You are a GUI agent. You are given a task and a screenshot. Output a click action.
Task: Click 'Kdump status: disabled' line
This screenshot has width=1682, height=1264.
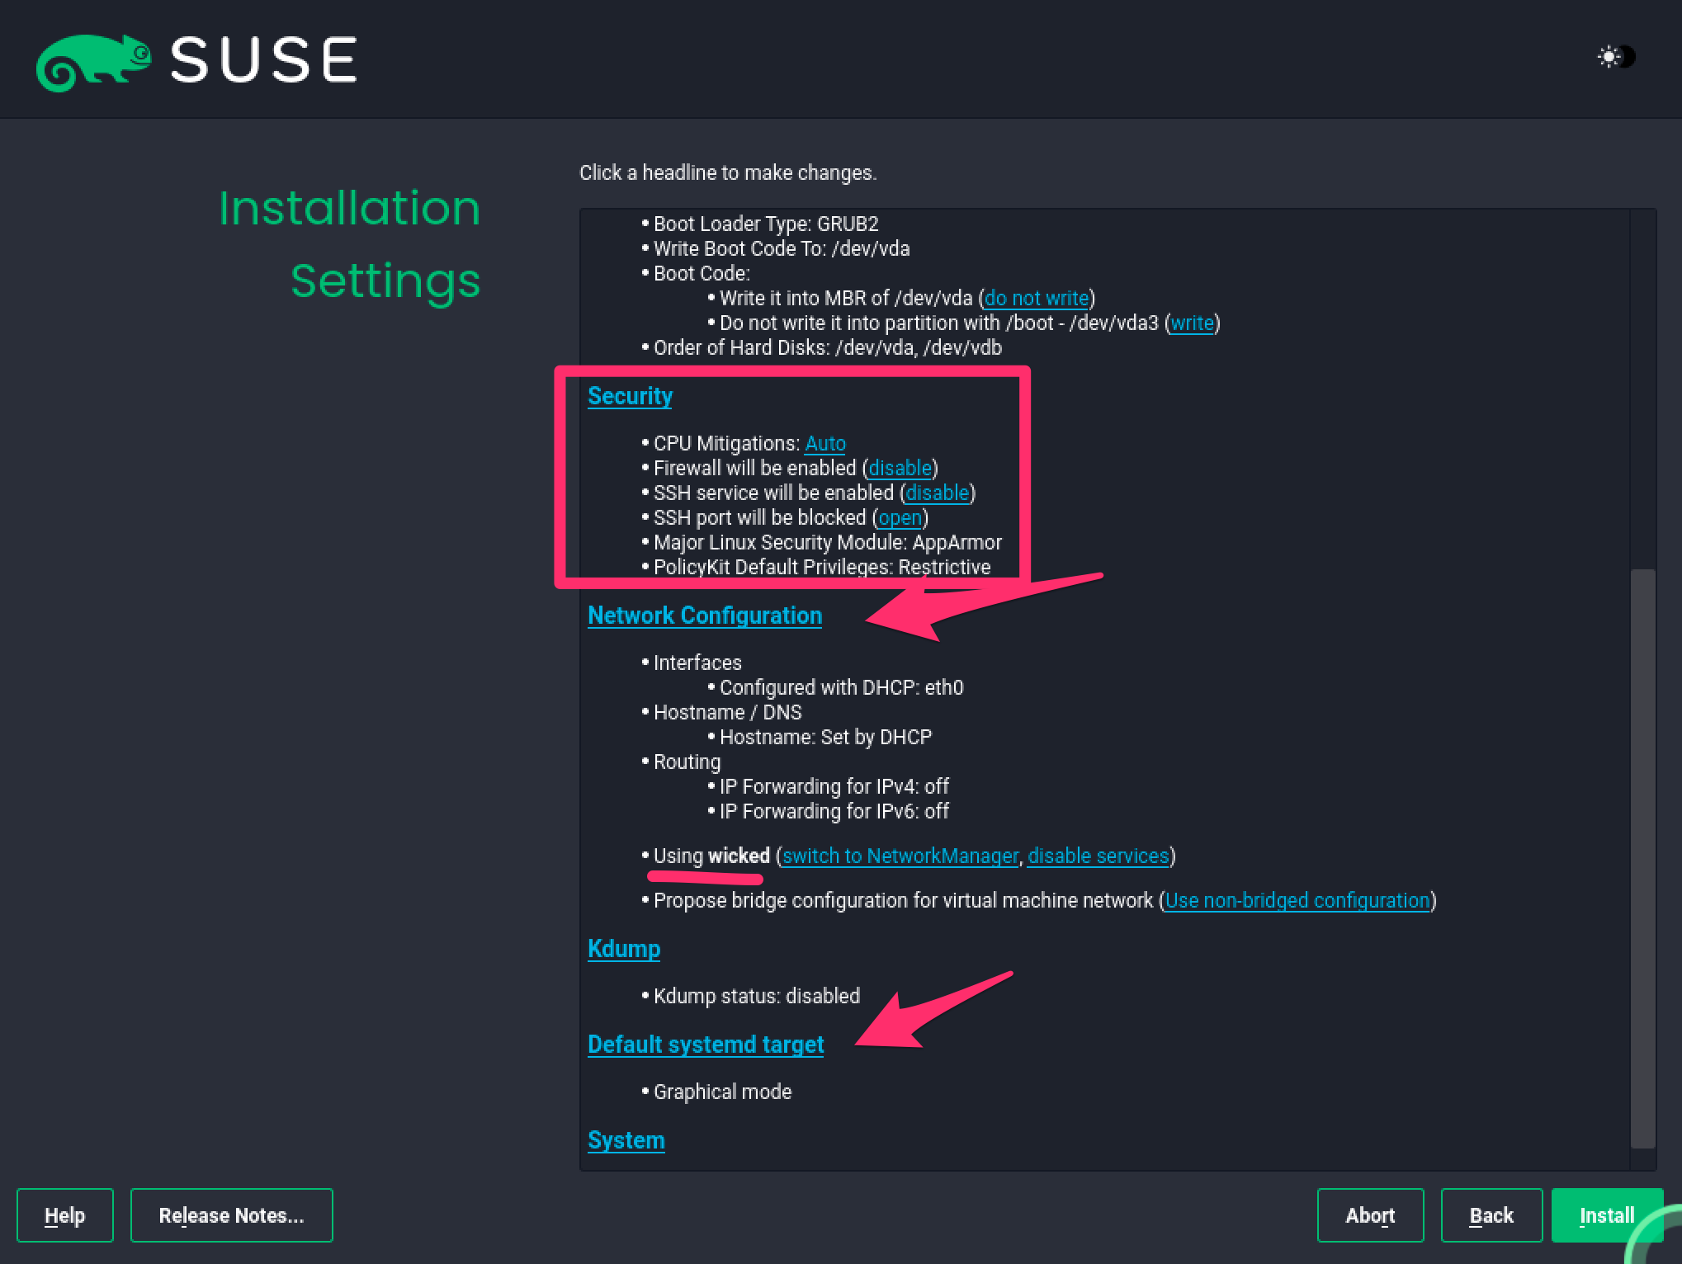pos(756,997)
